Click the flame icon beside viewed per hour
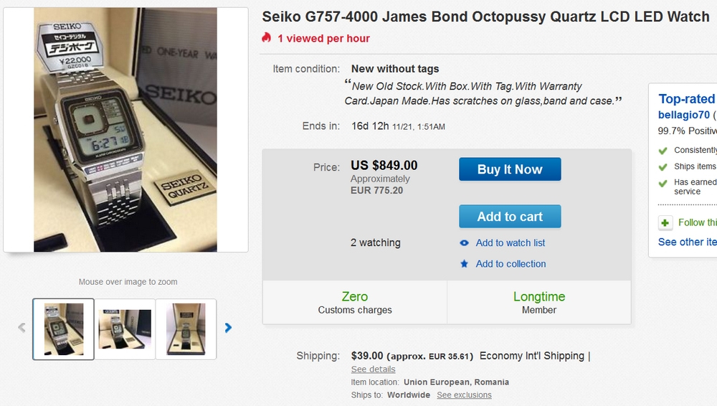This screenshot has height=406, width=717. click(267, 38)
